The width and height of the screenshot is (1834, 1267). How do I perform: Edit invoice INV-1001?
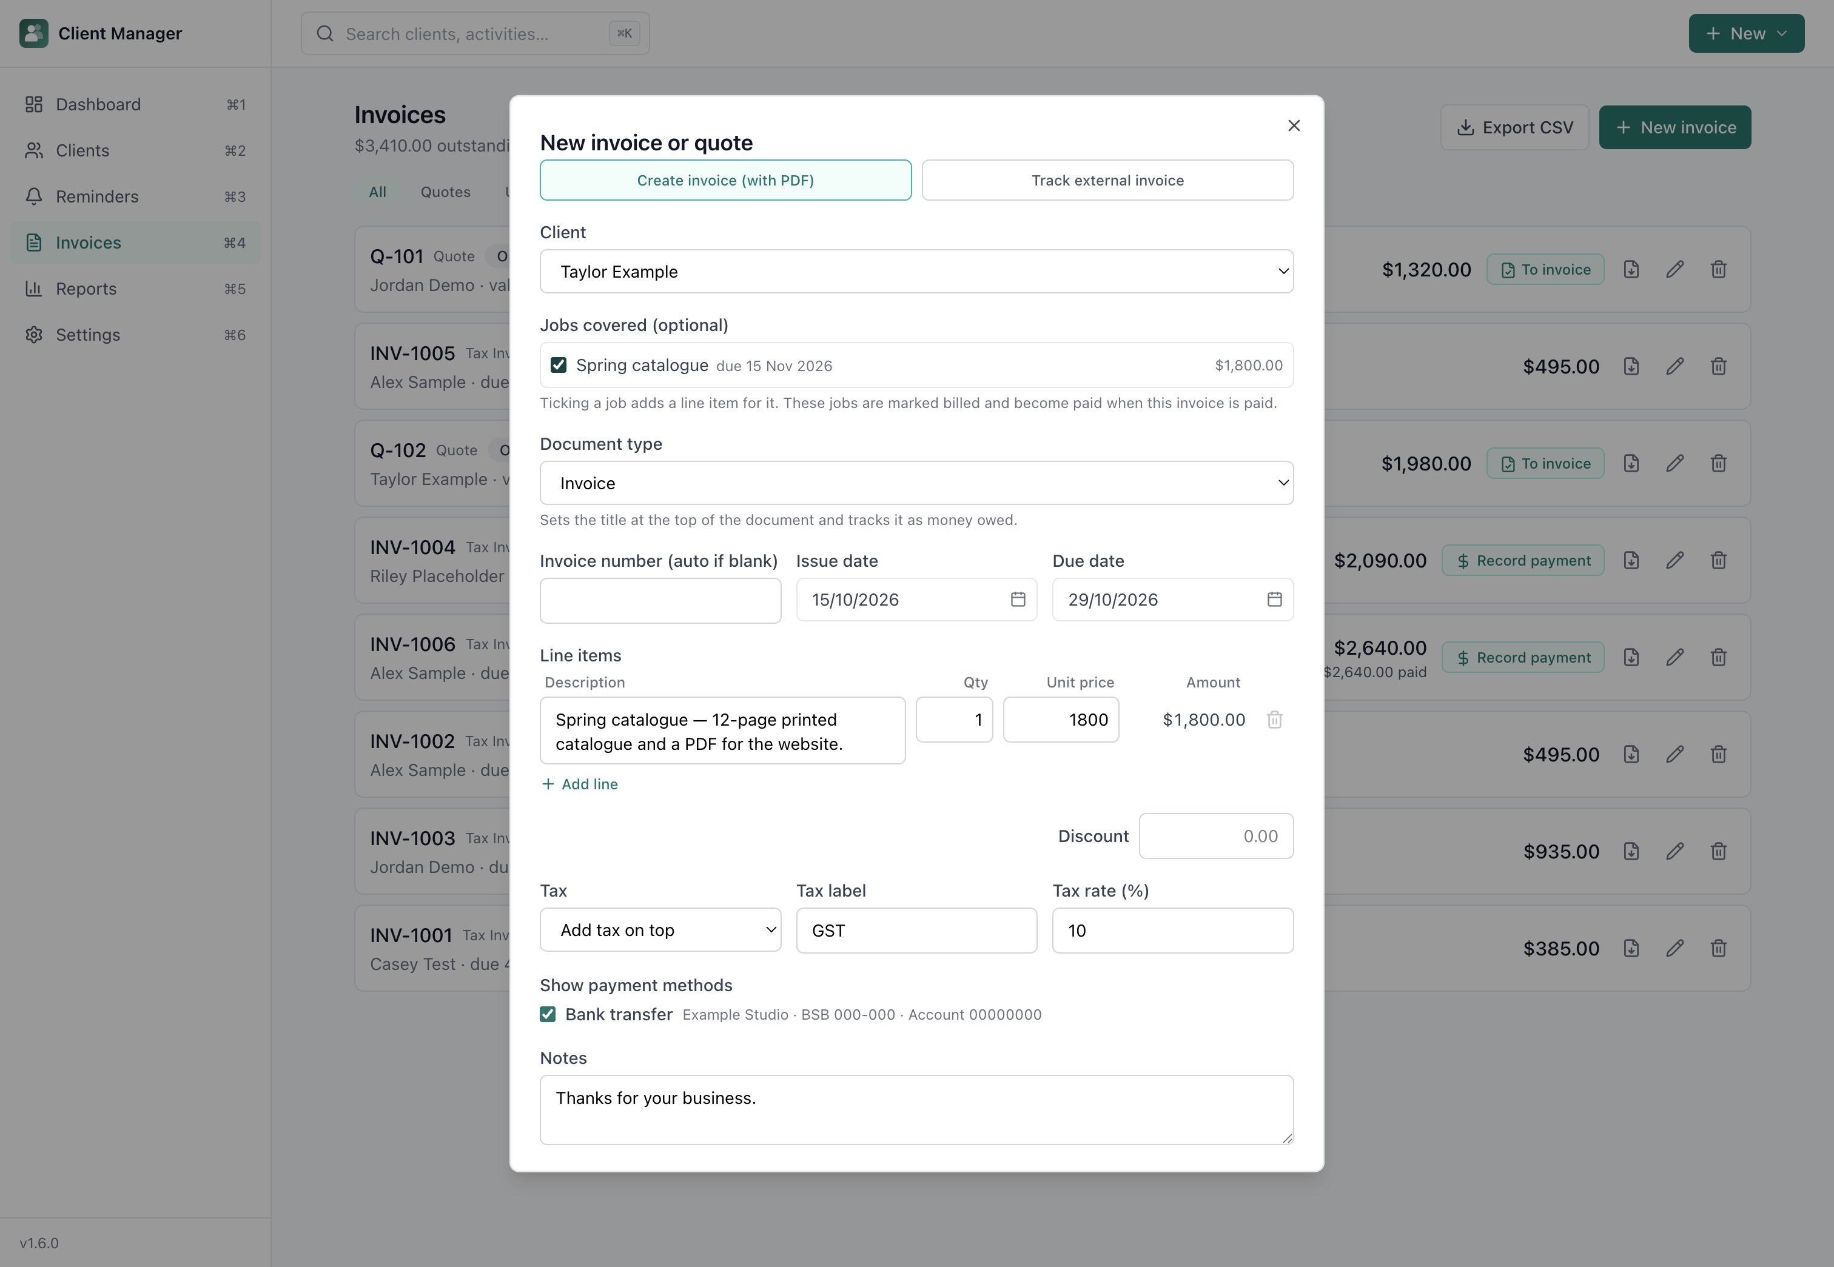point(1674,949)
